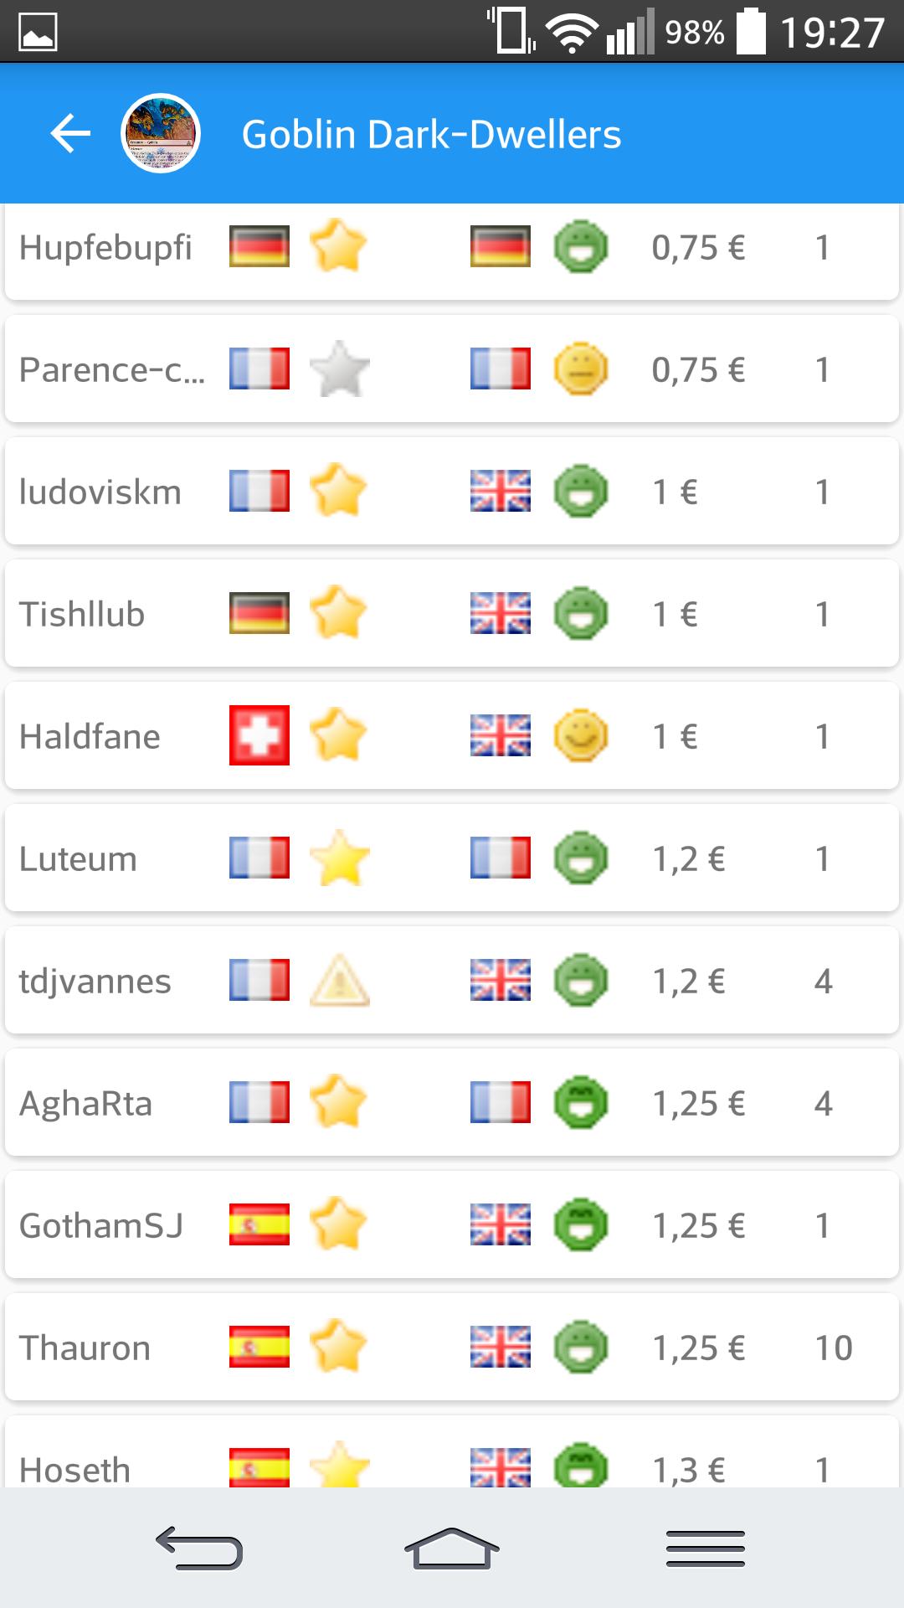Tap the quantity 10 in Thauron row
The height and width of the screenshot is (1608, 904).
pos(834,1348)
